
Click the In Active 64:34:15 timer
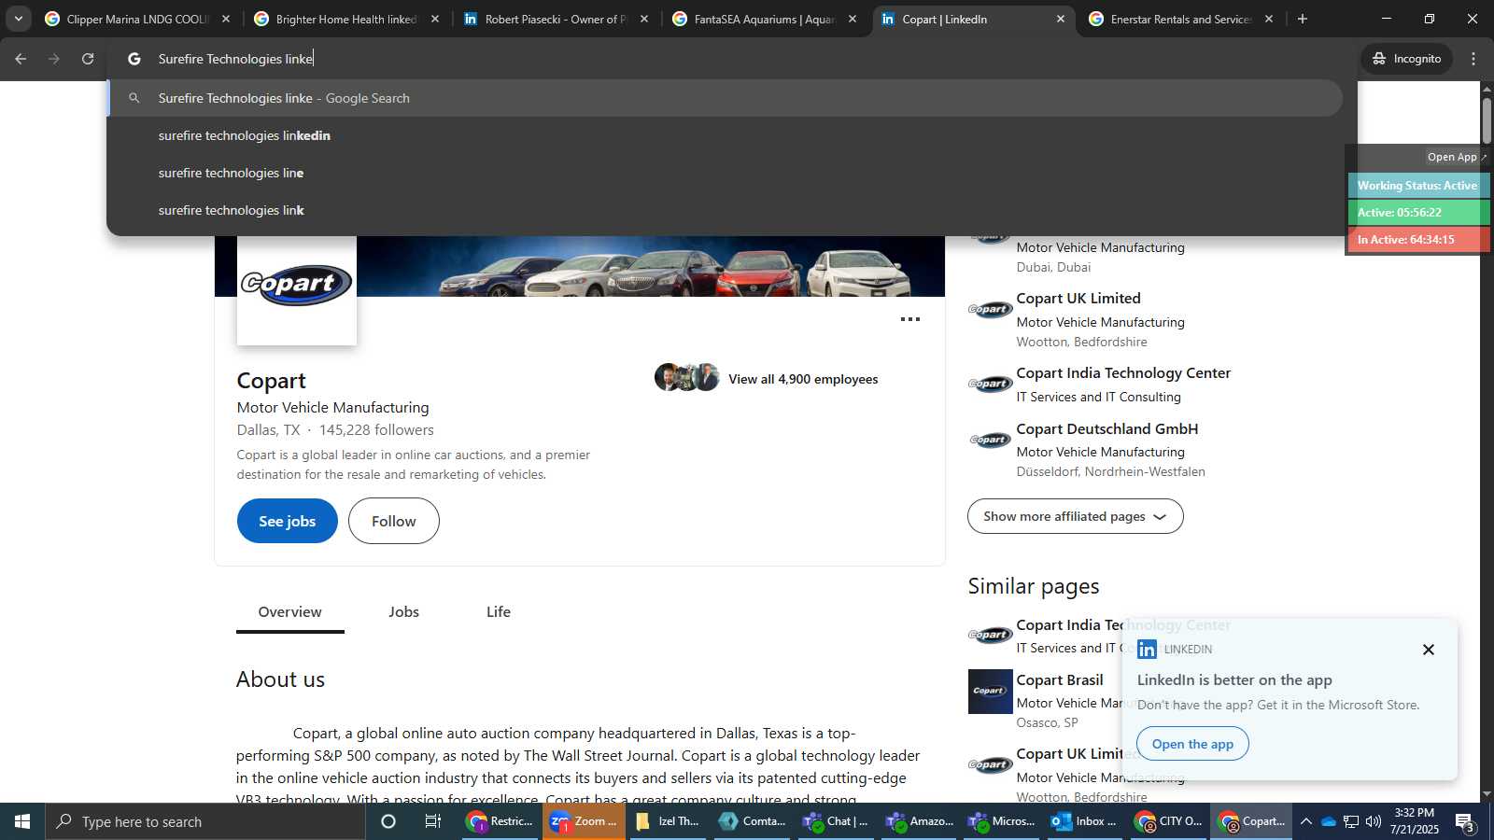(x=1417, y=240)
